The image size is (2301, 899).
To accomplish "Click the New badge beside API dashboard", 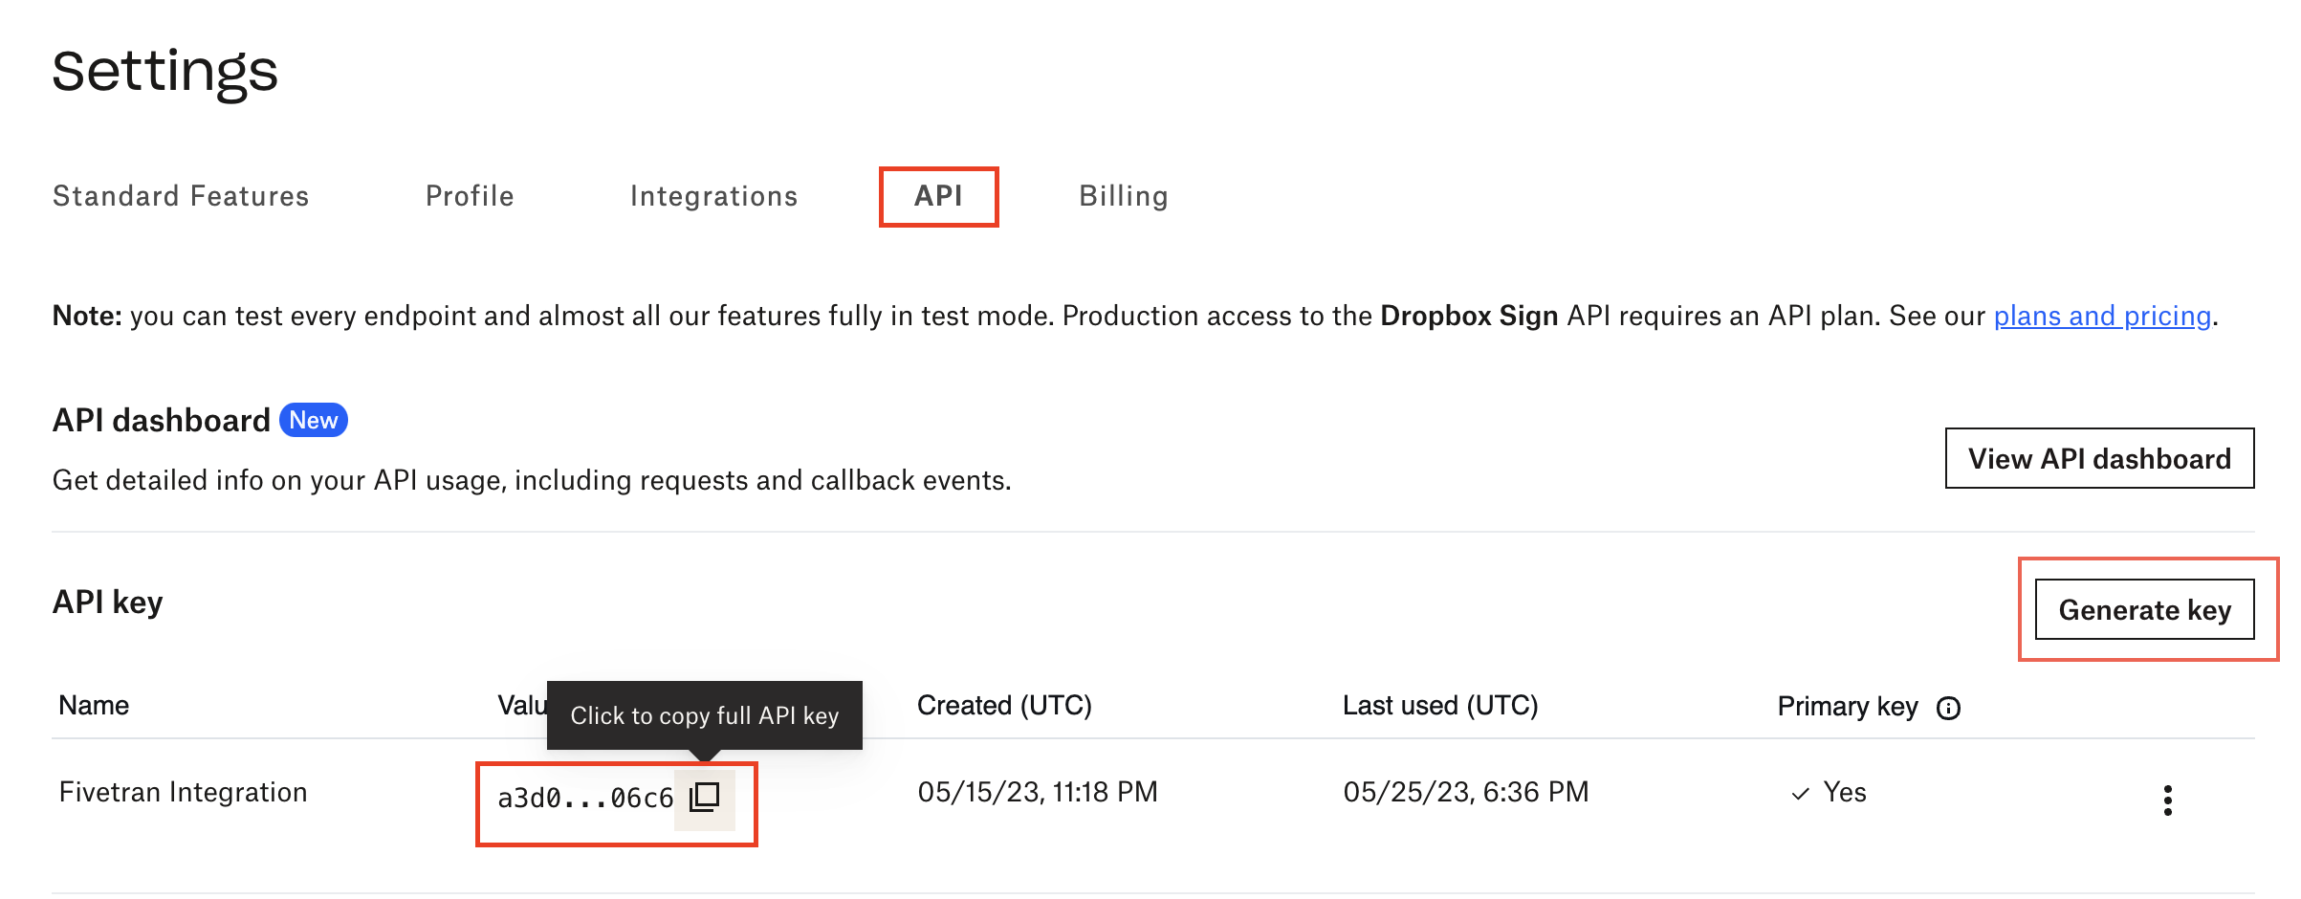I will click(x=313, y=420).
